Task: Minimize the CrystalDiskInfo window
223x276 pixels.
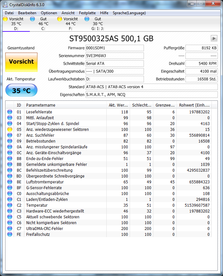Action: click(x=192, y=4)
